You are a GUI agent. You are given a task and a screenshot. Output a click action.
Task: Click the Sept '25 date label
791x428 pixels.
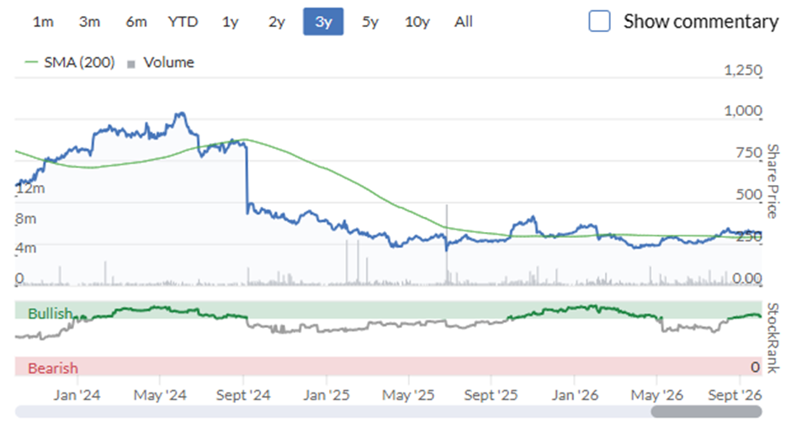491,394
